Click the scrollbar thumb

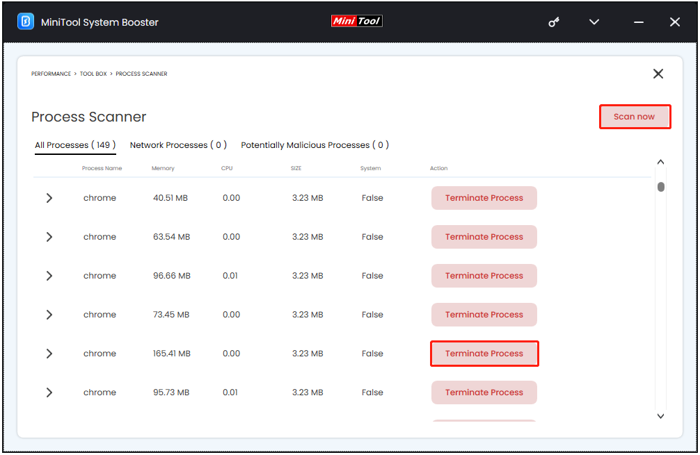660,187
